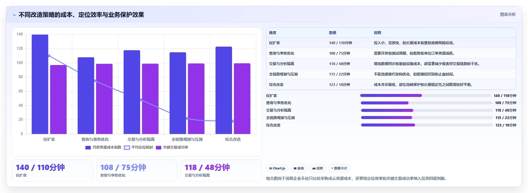Select the Chart.js chip
This screenshot has width=528, height=193.
(277, 168)
